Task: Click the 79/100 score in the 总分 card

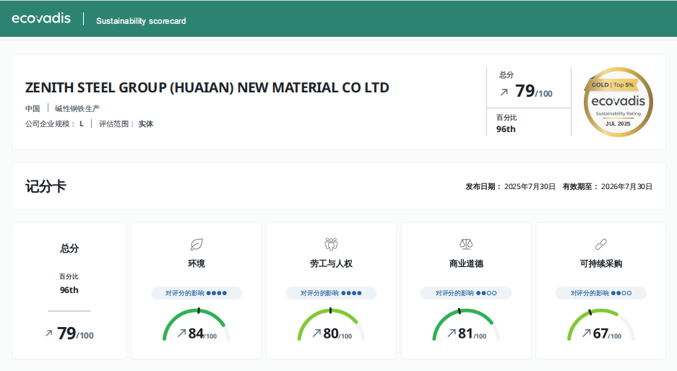Action: coord(76,333)
